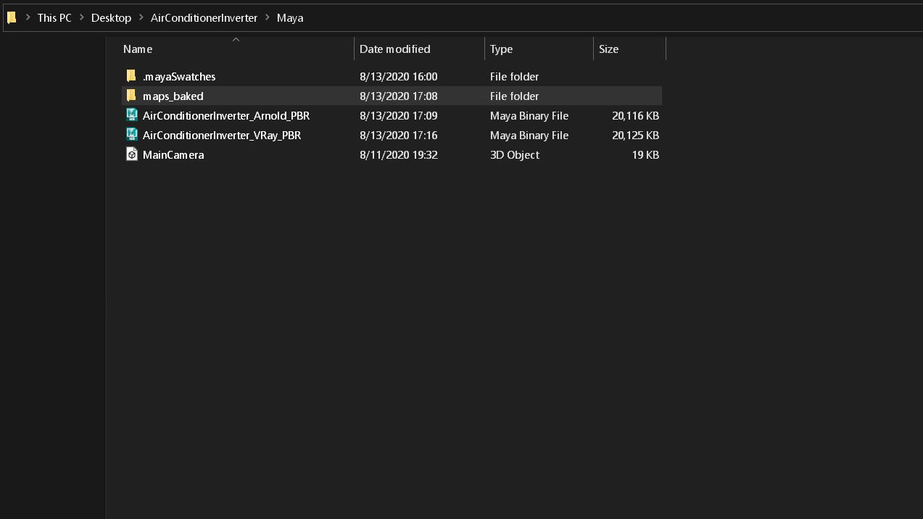923x519 pixels.
Task: Navigate to This PC breadcrumb
Action: pyautogui.click(x=54, y=18)
